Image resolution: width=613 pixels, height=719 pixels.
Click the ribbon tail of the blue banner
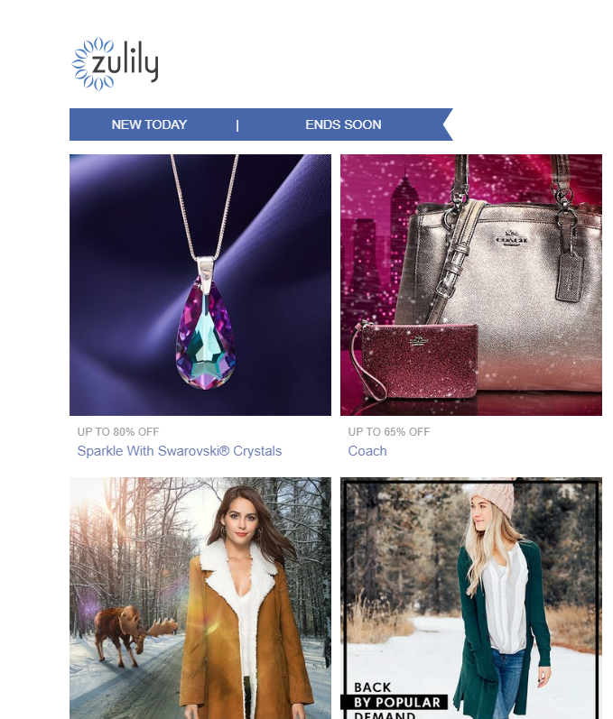(445, 124)
